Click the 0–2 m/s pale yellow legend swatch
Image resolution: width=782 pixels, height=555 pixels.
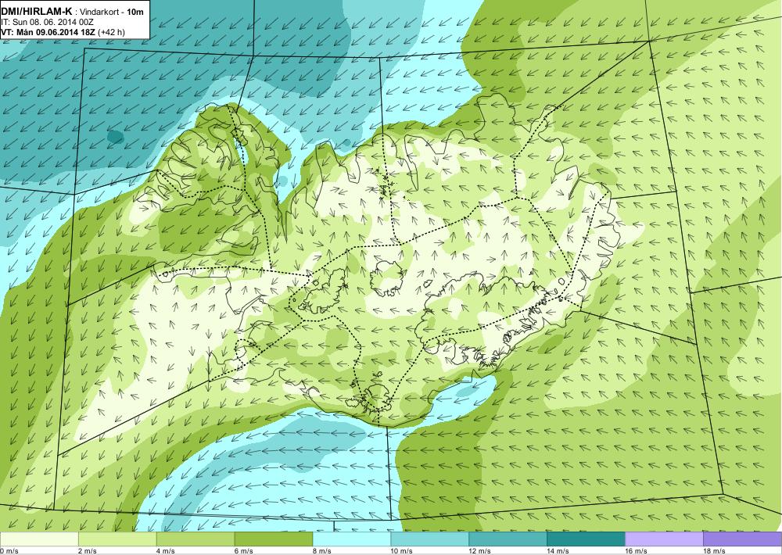click(39, 539)
